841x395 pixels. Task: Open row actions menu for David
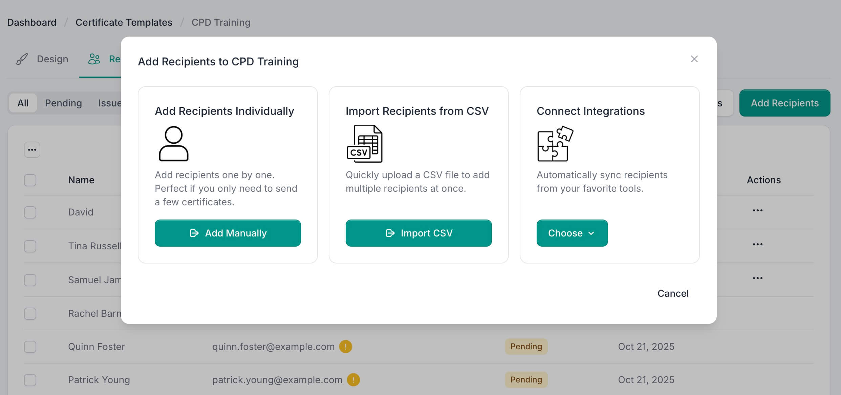tap(757, 210)
